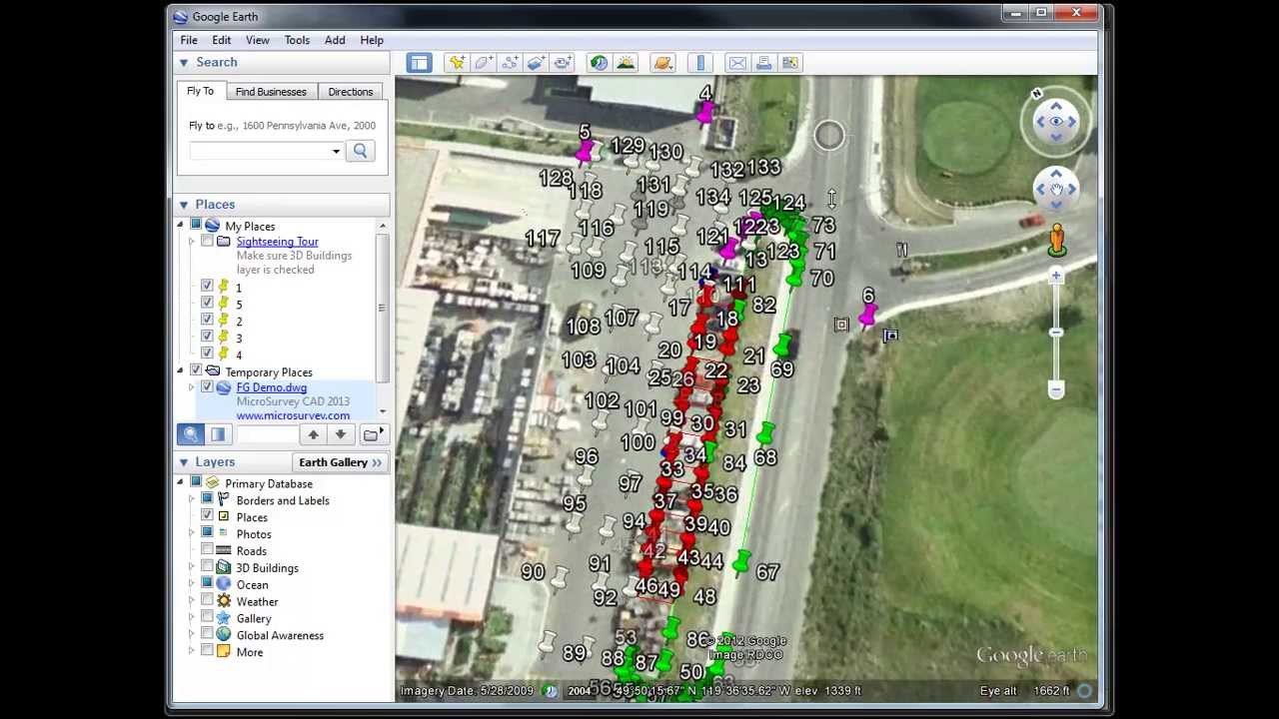Expand the Sightseeing Tour folder
Viewport: 1279px width, 719px height.
pyautogui.click(x=192, y=242)
